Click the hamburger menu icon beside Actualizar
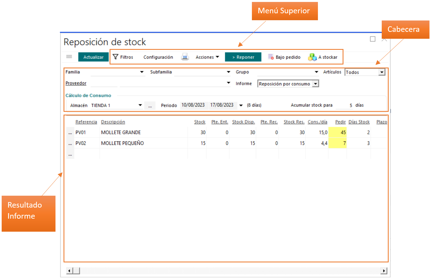The height and width of the screenshot is (279, 430). click(69, 57)
